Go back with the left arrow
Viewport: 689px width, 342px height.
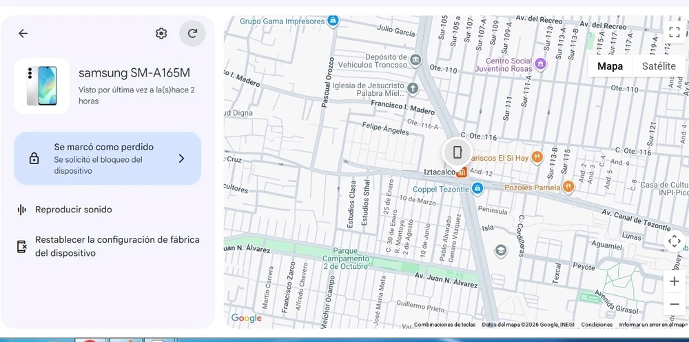pyautogui.click(x=23, y=33)
